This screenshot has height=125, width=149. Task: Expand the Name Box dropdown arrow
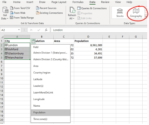[x=19, y=30]
